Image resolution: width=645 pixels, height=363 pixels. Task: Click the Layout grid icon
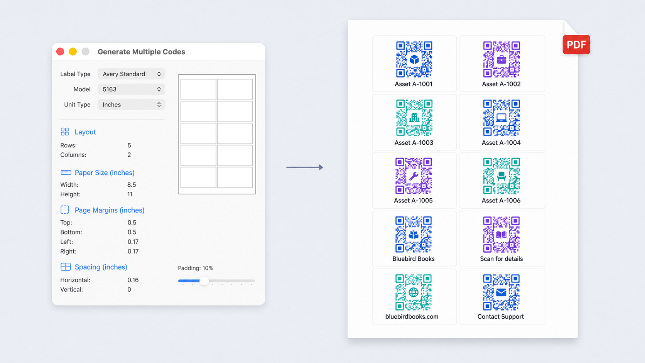coord(65,132)
